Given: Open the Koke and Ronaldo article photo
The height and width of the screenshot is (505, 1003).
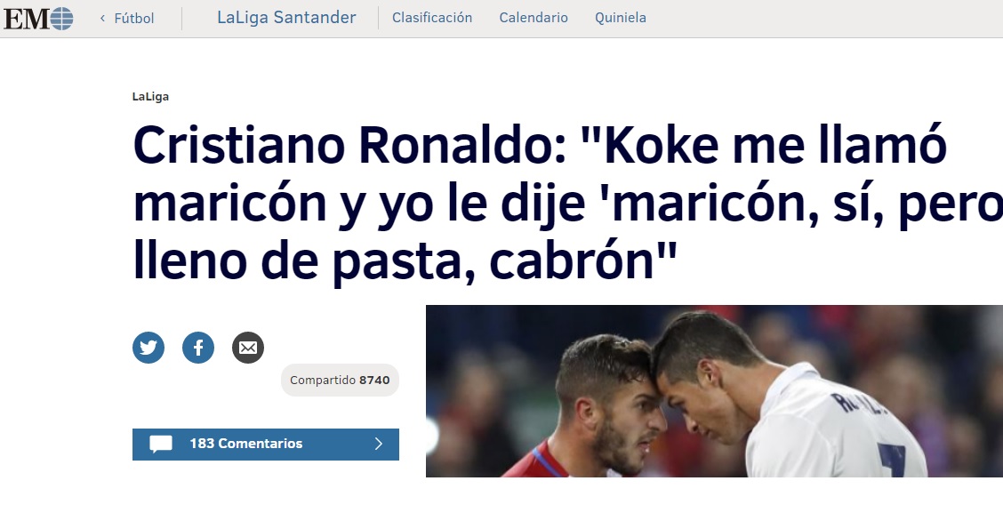Looking at the screenshot, I should [x=715, y=391].
